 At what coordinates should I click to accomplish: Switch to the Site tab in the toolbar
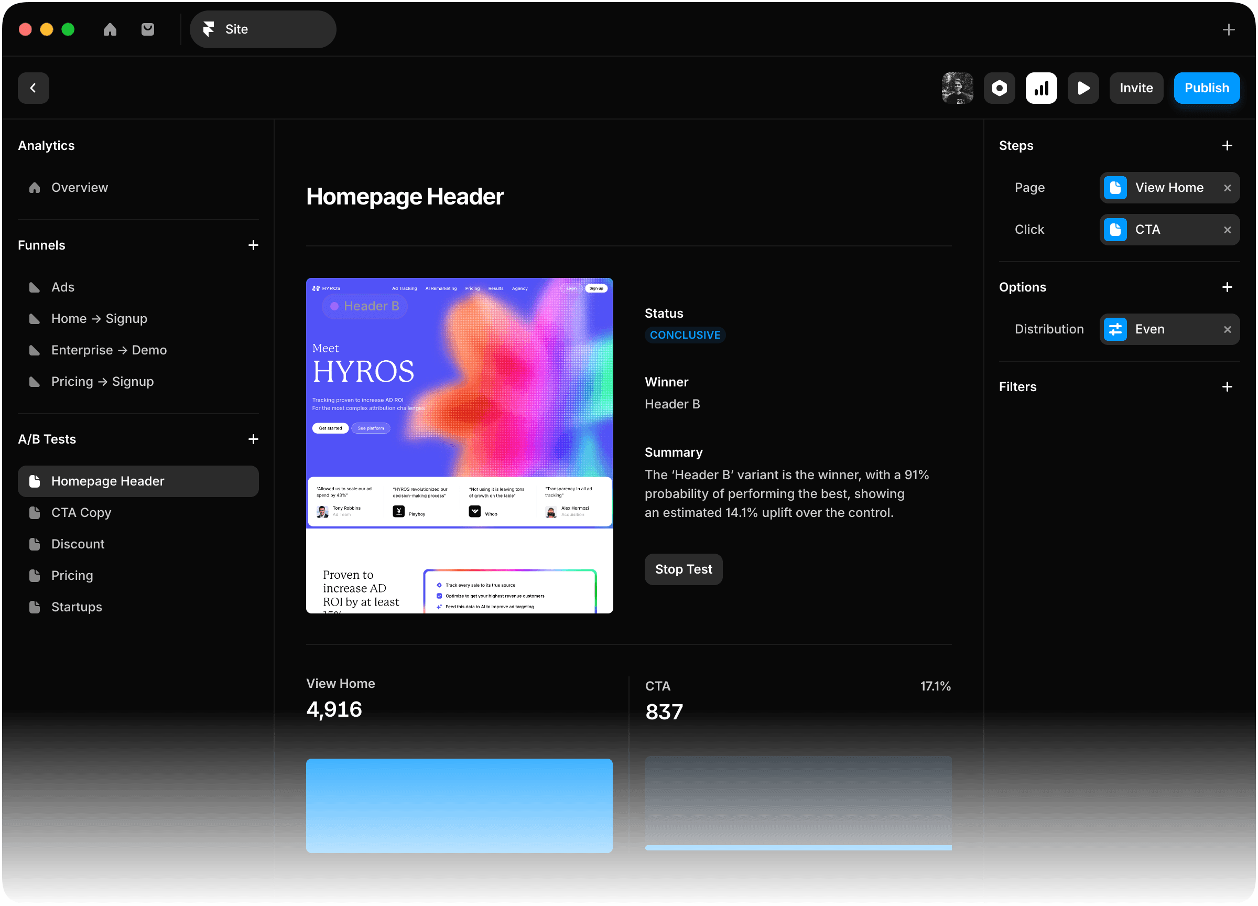pos(263,29)
